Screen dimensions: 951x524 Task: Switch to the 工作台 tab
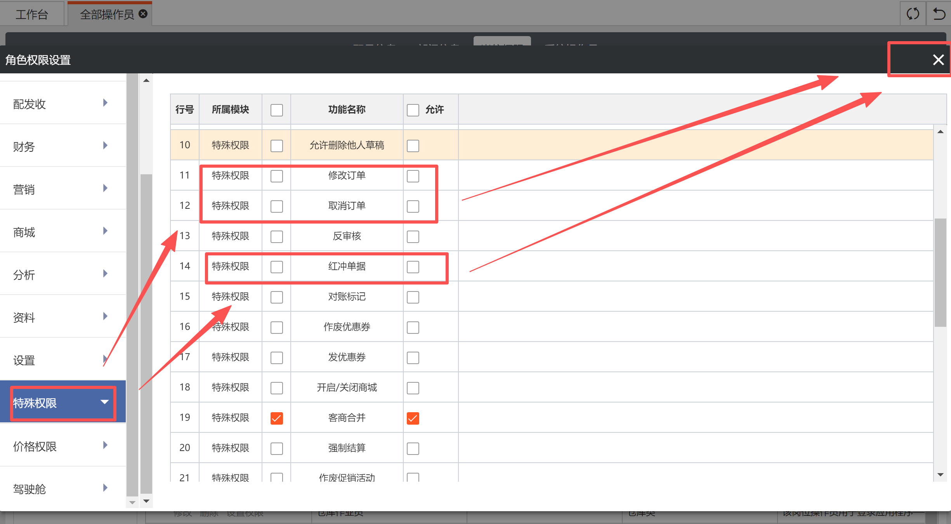(32, 14)
